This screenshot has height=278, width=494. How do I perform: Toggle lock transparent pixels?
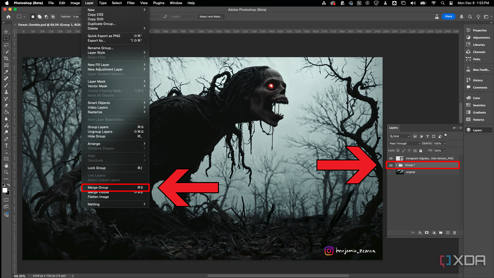(x=398, y=151)
